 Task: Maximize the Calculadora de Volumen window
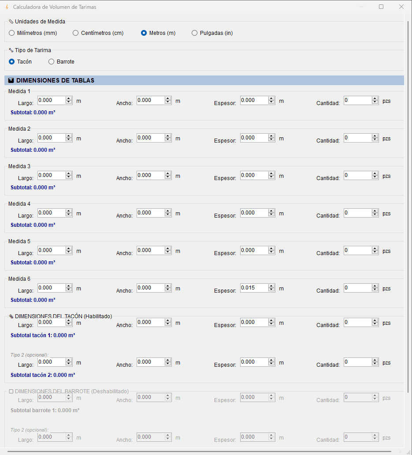pyautogui.click(x=381, y=7)
